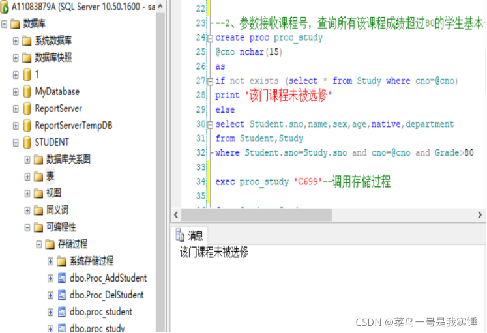Click the 表 folder icon
Image resolution: width=487 pixels, height=333 pixels.
(x=38, y=177)
